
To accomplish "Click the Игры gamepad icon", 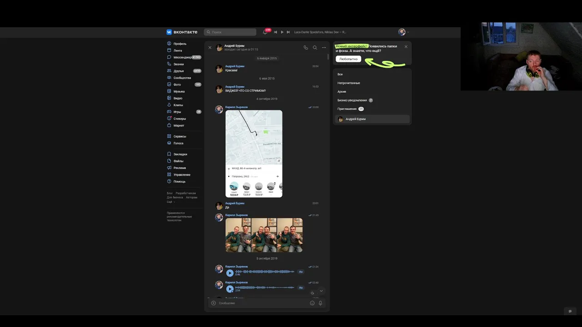I will tap(169, 112).
